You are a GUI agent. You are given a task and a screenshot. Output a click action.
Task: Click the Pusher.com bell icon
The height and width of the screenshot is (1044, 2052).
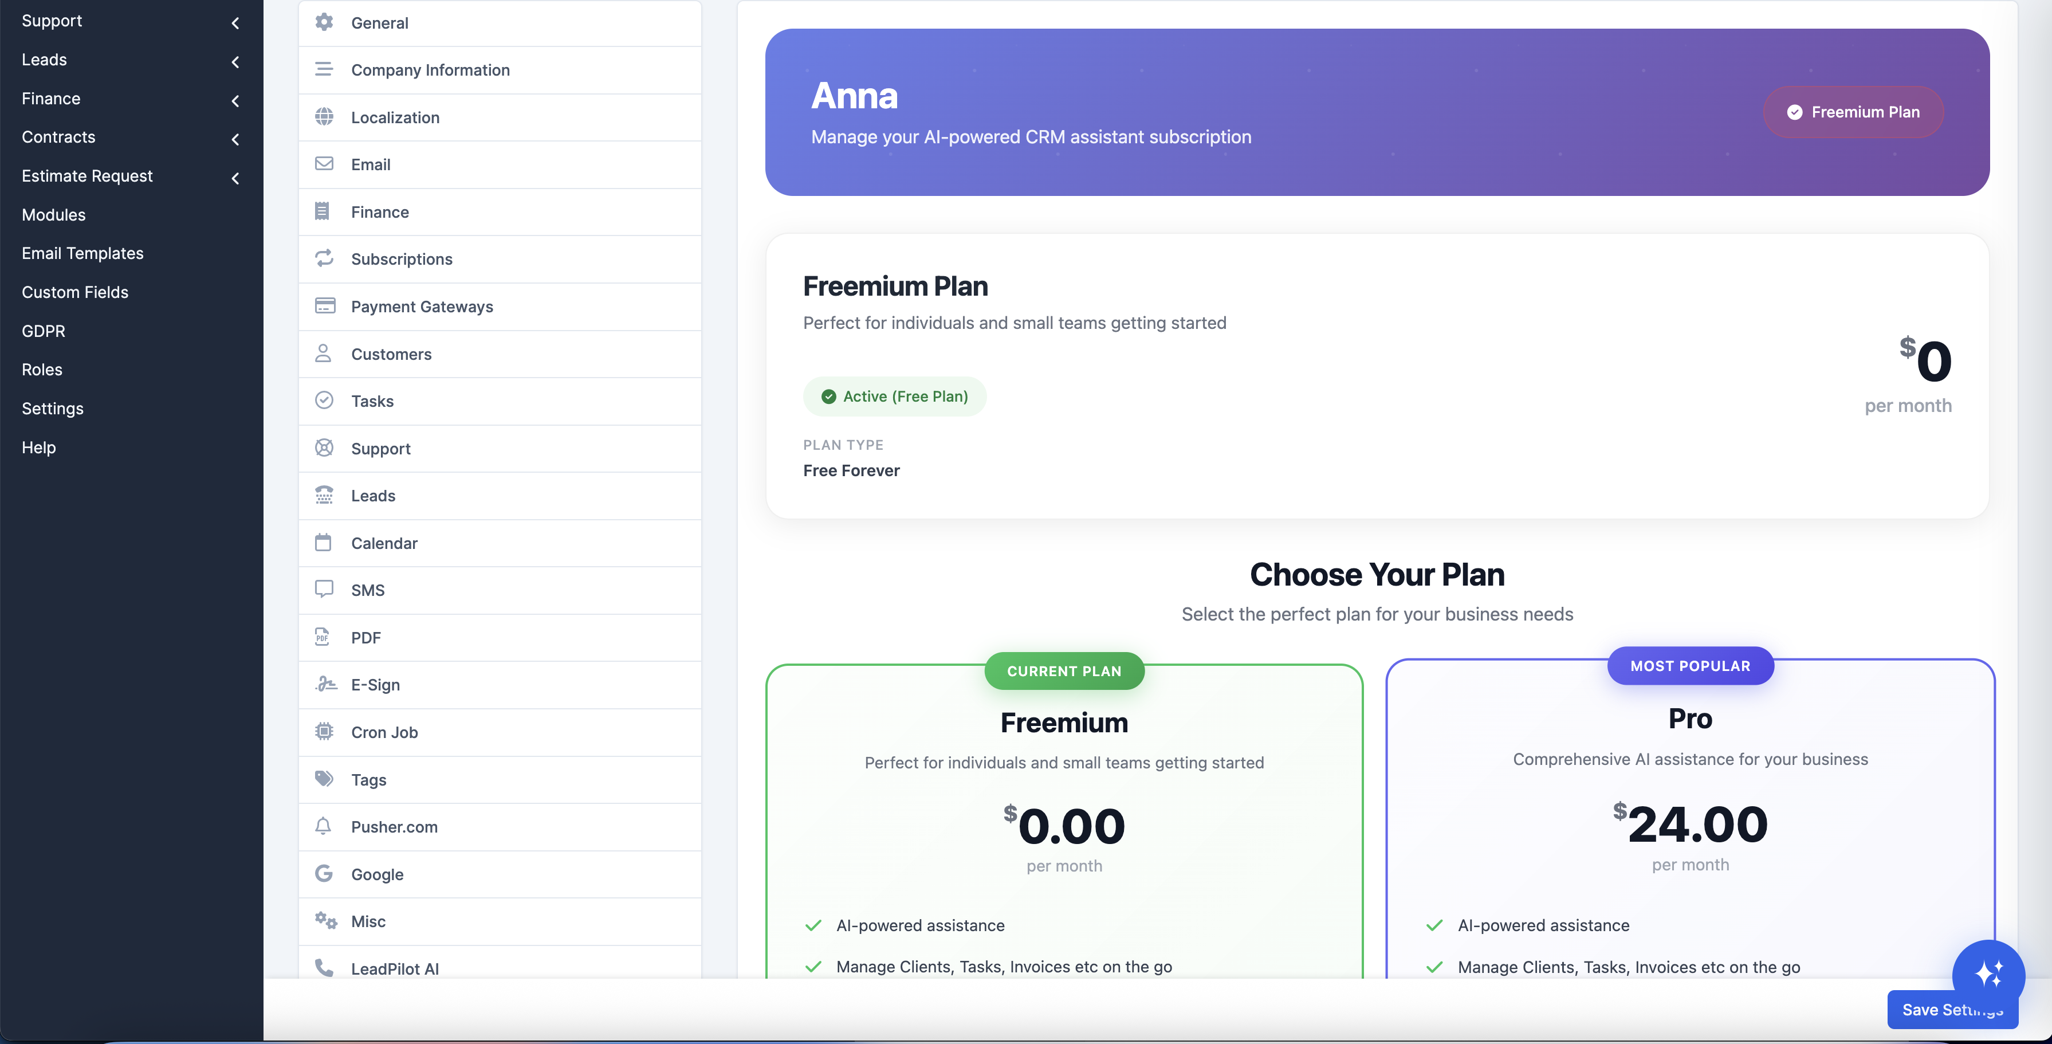point(324,826)
